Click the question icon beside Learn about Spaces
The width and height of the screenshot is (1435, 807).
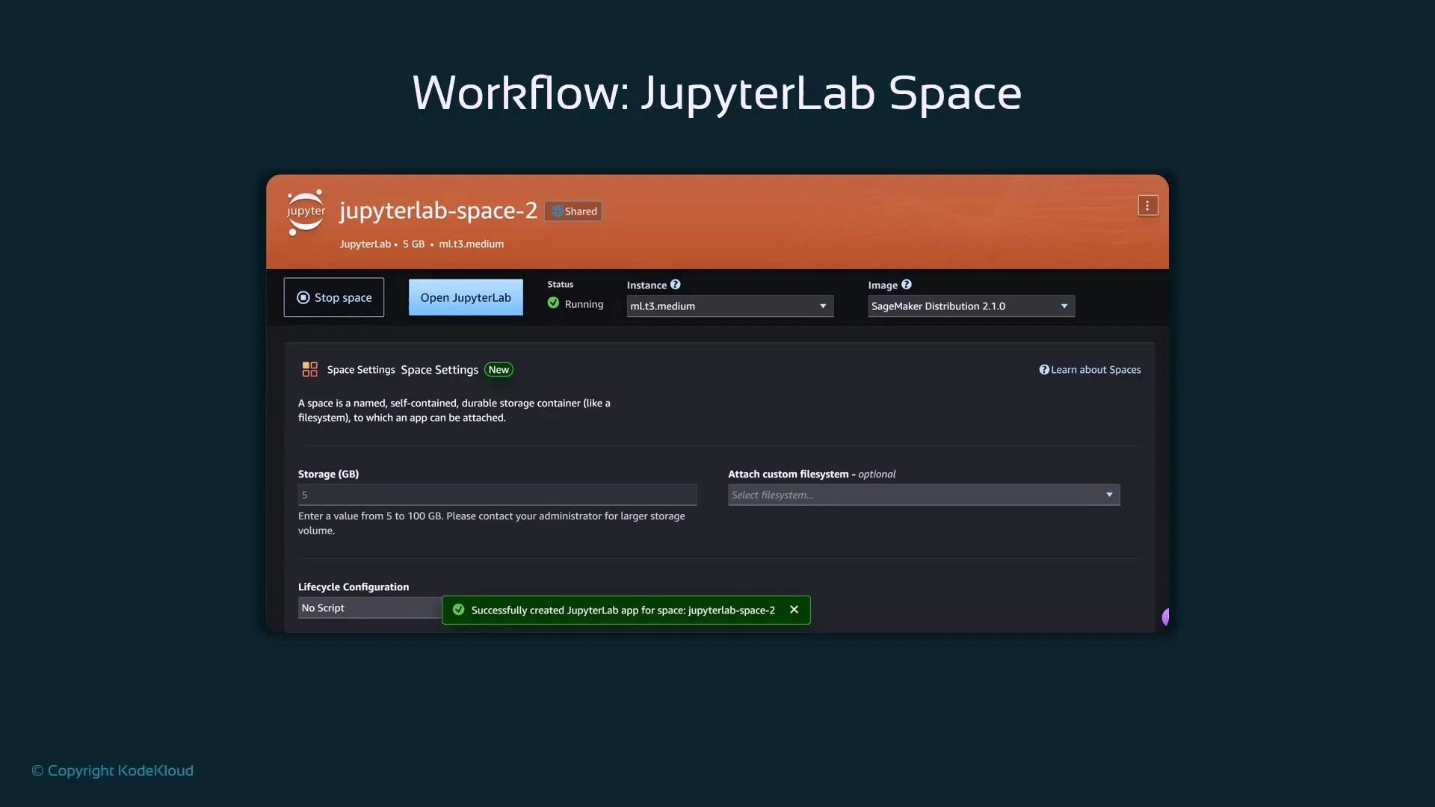click(1043, 369)
